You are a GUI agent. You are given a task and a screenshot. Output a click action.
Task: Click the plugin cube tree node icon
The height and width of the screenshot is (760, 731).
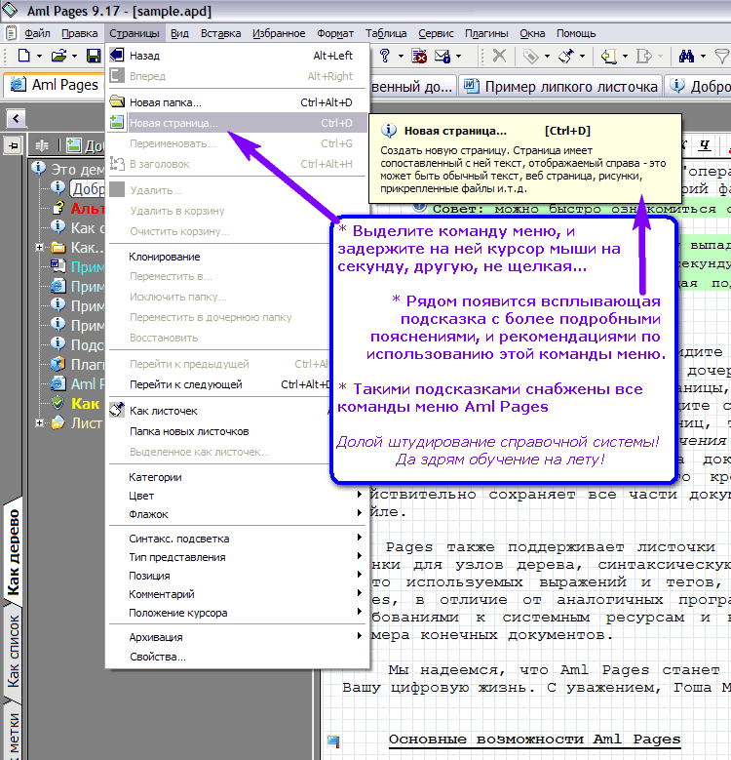[x=58, y=364]
